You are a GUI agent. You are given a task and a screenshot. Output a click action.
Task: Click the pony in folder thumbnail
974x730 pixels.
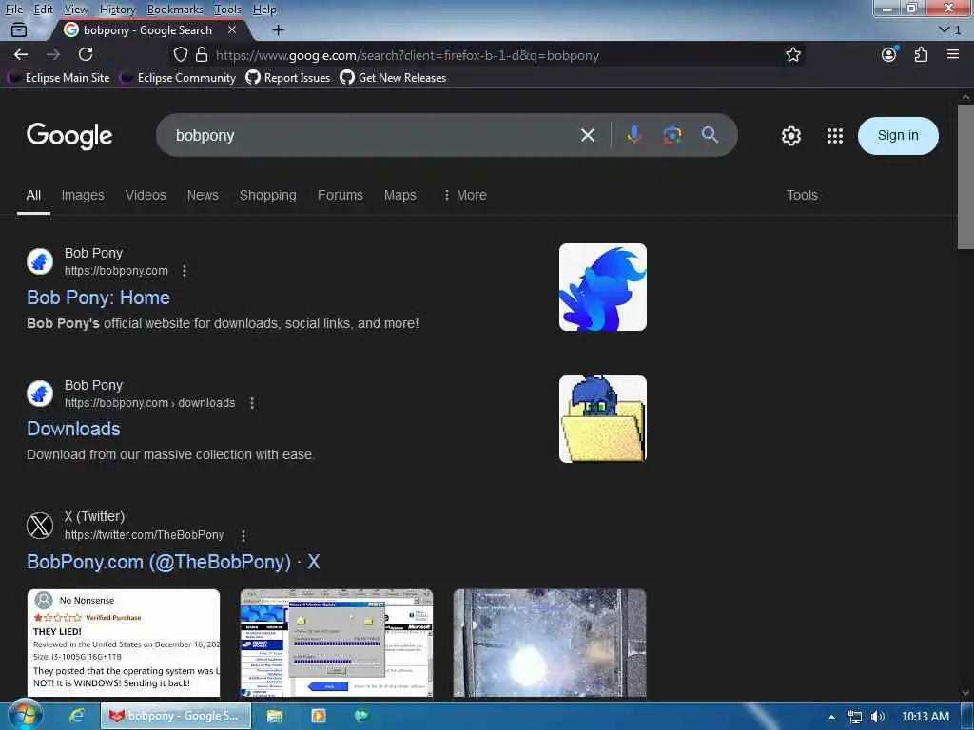point(602,419)
